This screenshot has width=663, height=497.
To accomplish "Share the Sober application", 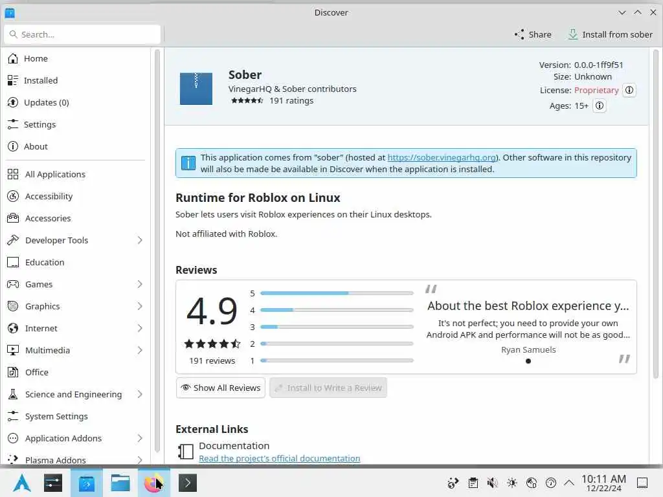I will click(533, 35).
